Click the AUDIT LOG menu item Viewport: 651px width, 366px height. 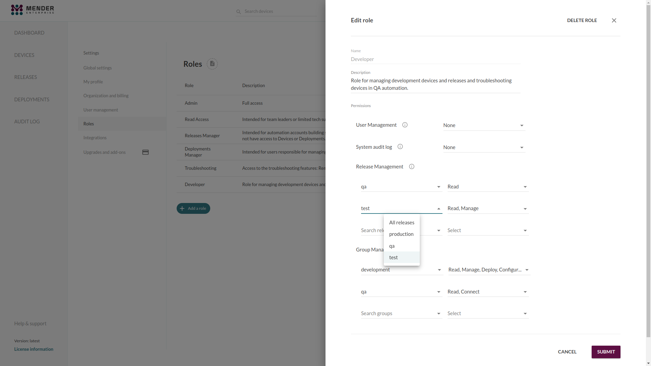[x=27, y=122]
